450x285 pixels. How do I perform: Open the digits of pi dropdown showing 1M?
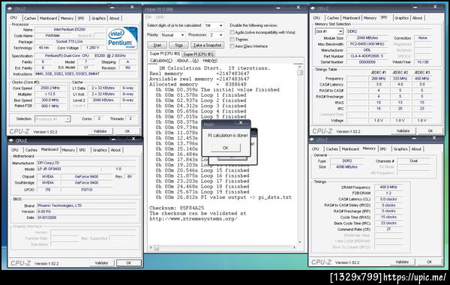point(214,25)
